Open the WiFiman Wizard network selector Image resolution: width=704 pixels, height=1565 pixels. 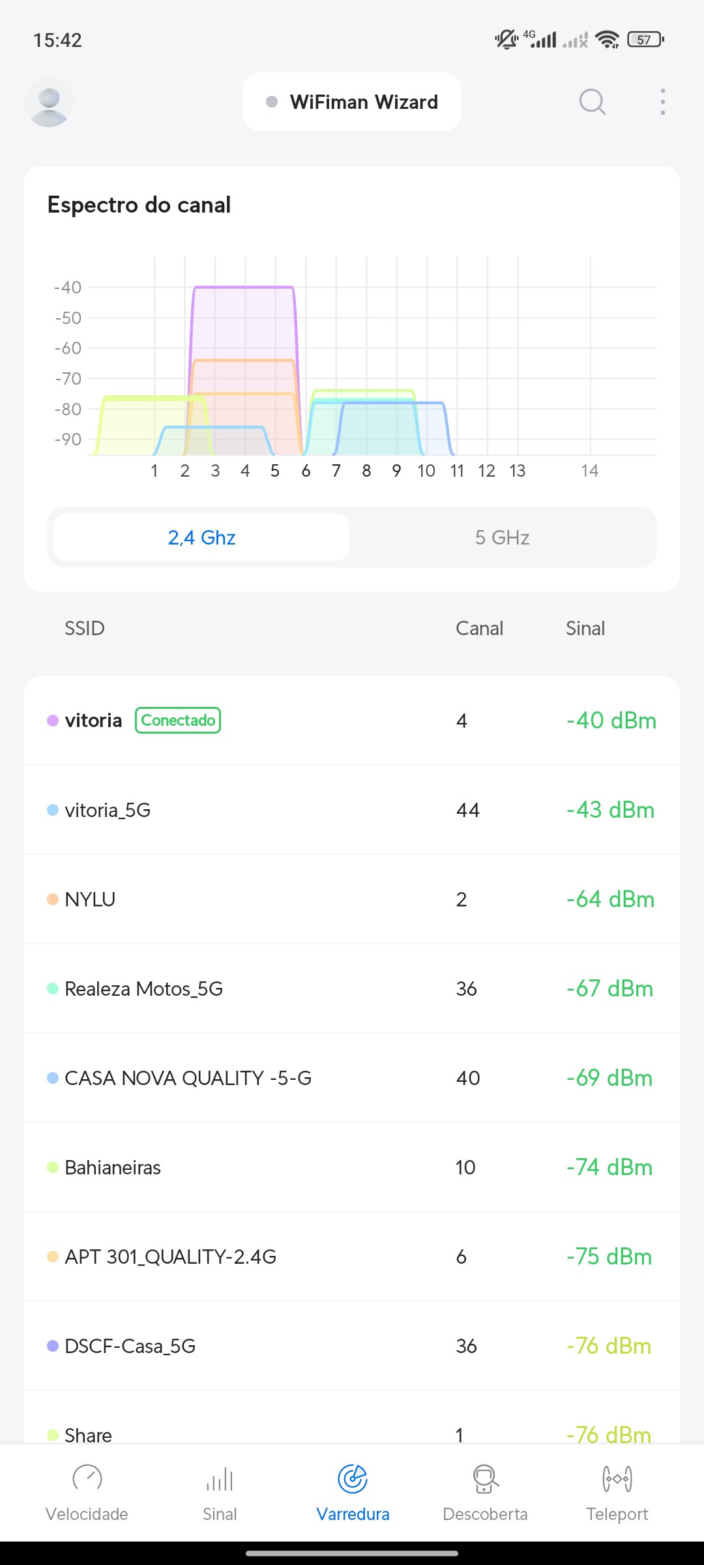(352, 102)
